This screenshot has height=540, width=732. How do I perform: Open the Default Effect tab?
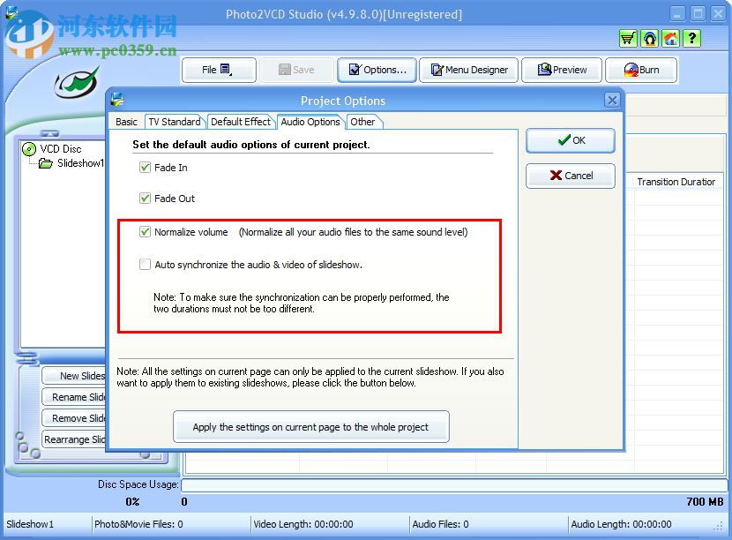point(241,122)
